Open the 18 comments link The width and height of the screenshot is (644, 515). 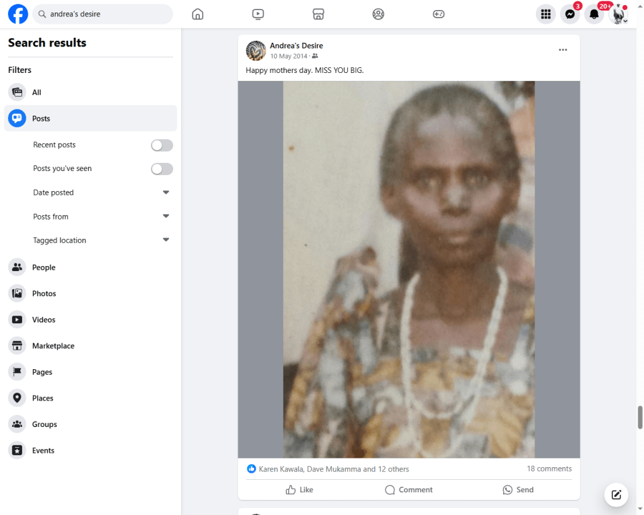point(549,468)
